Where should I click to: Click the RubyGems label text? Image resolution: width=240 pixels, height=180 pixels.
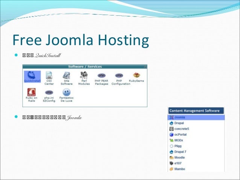[137, 81]
